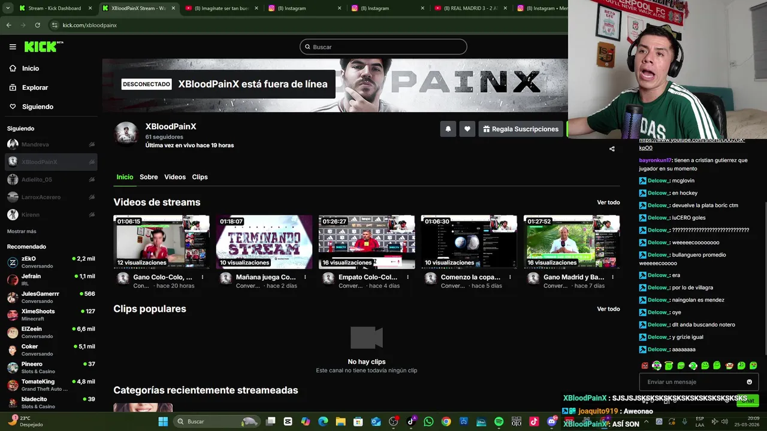This screenshot has width=767, height=431.
Task: Open Explorar in the sidebar
Action: (x=35, y=87)
